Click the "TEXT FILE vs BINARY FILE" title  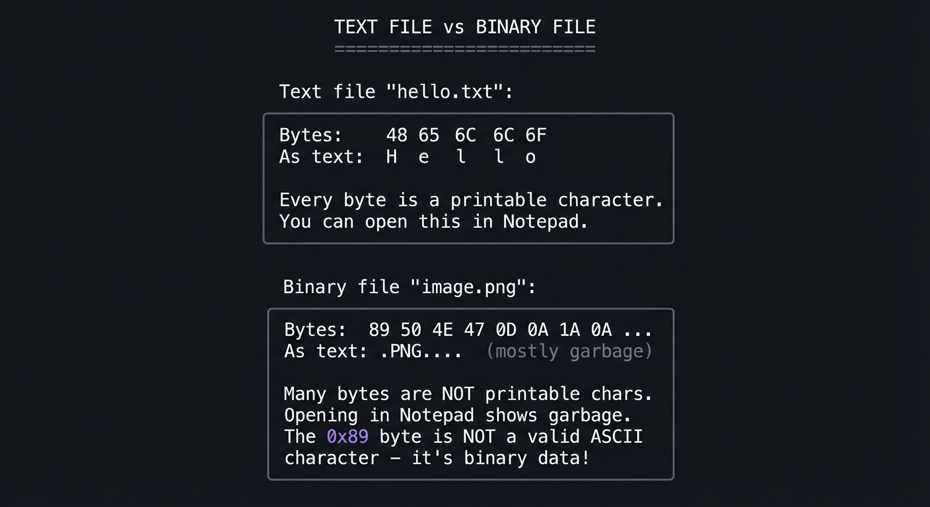tap(464, 27)
